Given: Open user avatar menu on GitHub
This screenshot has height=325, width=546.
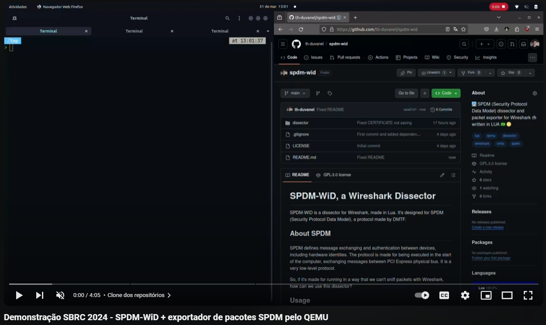Looking at the screenshot, I should click(535, 44).
